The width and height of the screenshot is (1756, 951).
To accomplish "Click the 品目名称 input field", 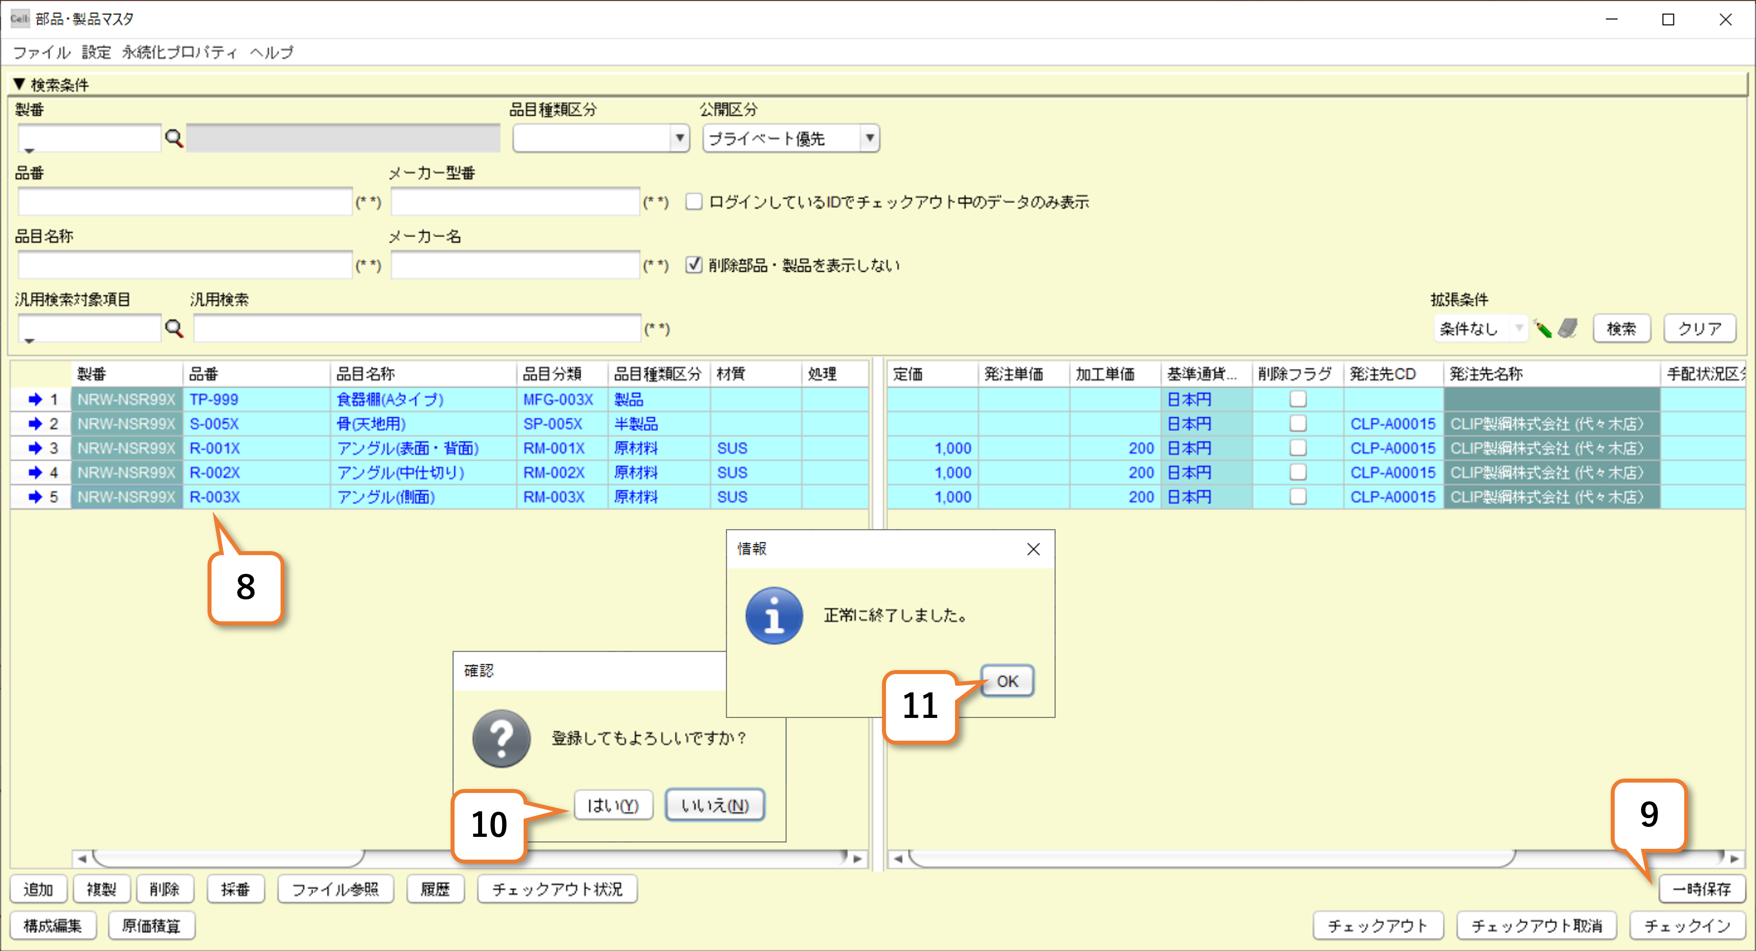I will pyautogui.click(x=185, y=265).
